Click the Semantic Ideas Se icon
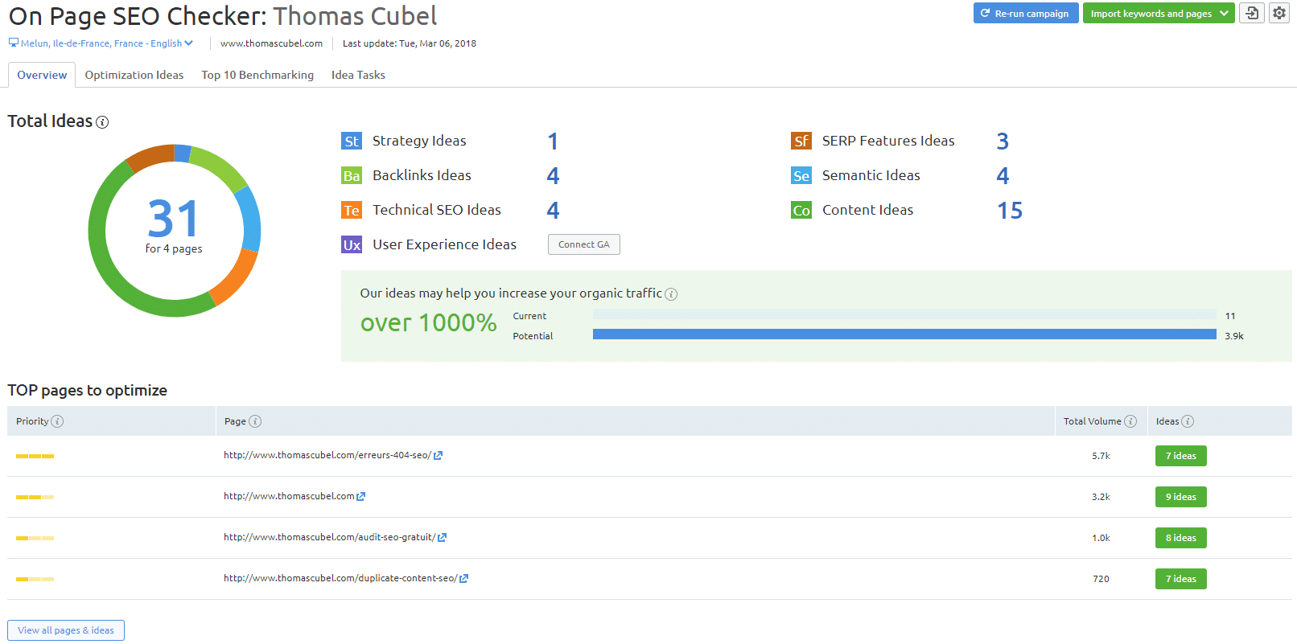The width and height of the screenshot is (1297, 644). click(801, 176)
